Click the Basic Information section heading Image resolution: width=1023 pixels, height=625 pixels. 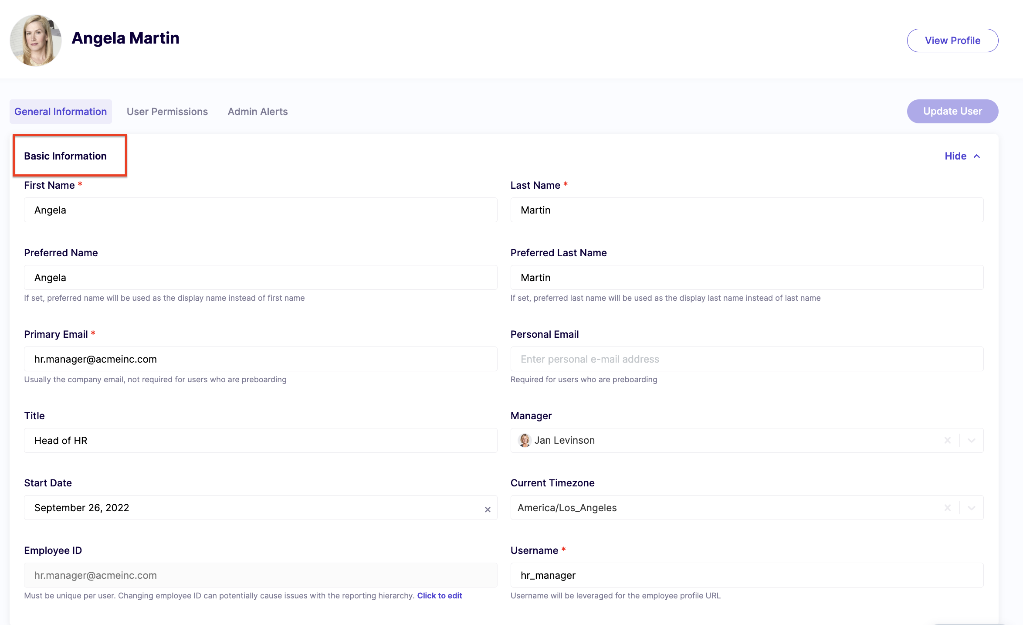click(65, 156)
